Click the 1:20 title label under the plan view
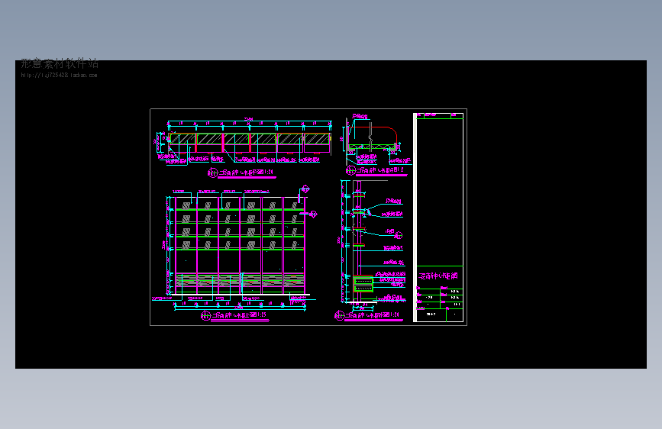The height and width of the screenshot is (429, 662). [241, 173]
